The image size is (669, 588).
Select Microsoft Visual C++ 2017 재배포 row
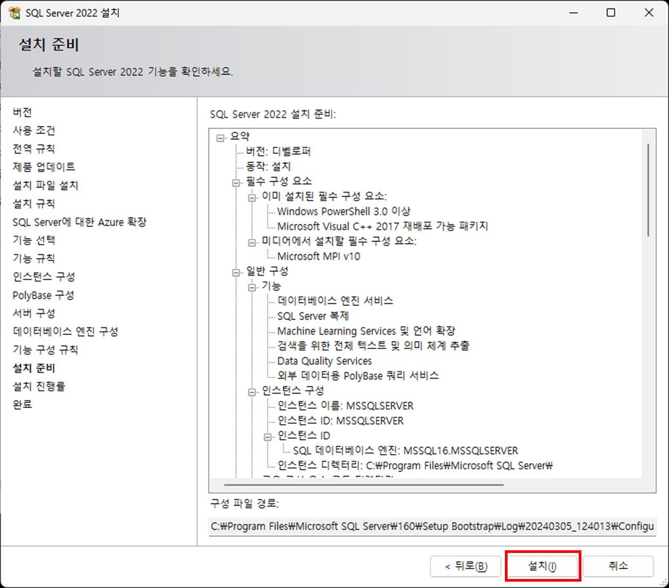(382, 226)
